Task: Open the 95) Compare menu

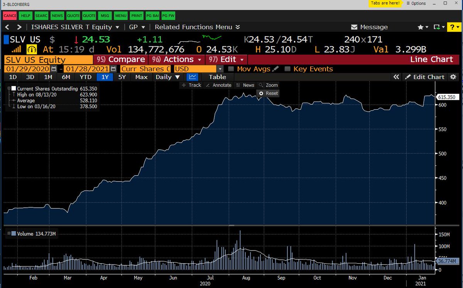Action: point(121,59)
